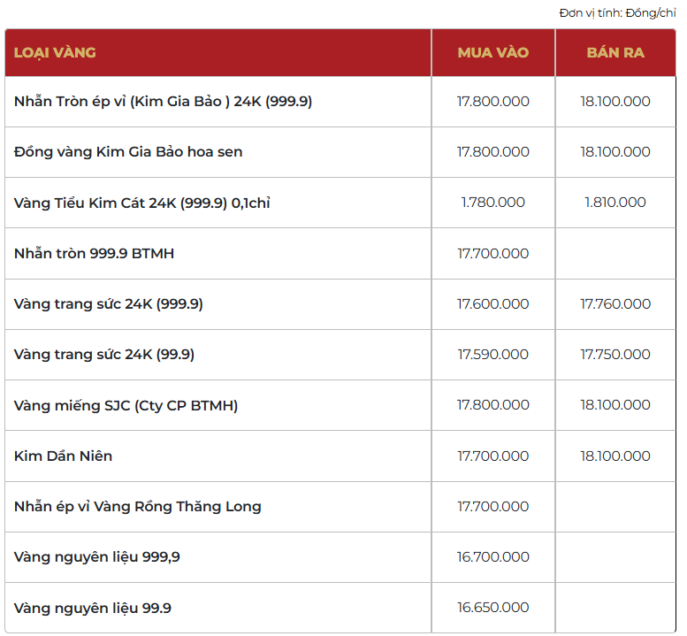The width and height of the screenshot is (687, 636).
Task: Click the 17.750.000 sell price cell
Action: [x=615, y=355]
